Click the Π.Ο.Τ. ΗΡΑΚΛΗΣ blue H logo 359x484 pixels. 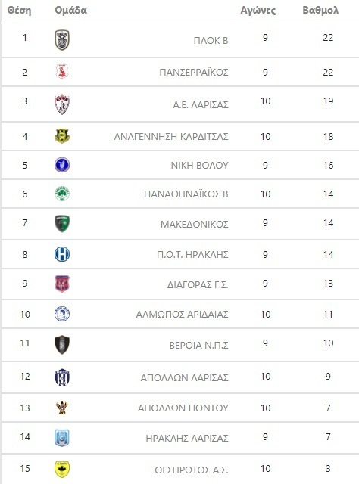(62, 254)
